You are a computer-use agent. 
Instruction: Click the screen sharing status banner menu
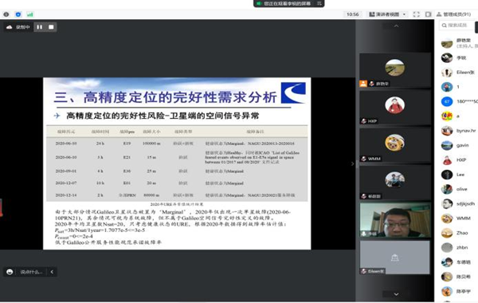click(x=319, y=3)
